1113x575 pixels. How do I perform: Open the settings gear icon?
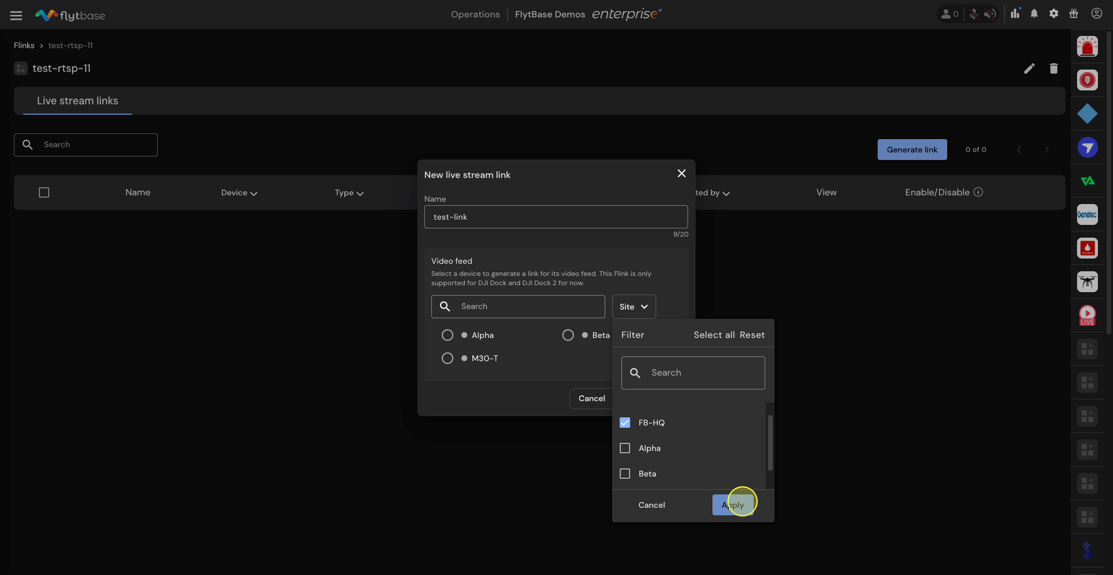click(x=1053, y=14)
